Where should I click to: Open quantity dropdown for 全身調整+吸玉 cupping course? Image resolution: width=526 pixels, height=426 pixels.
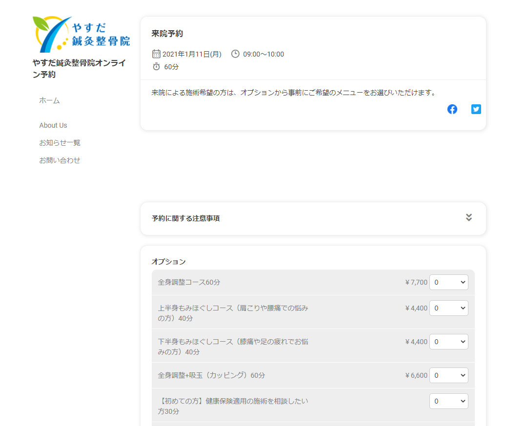[x=448, y=375]
